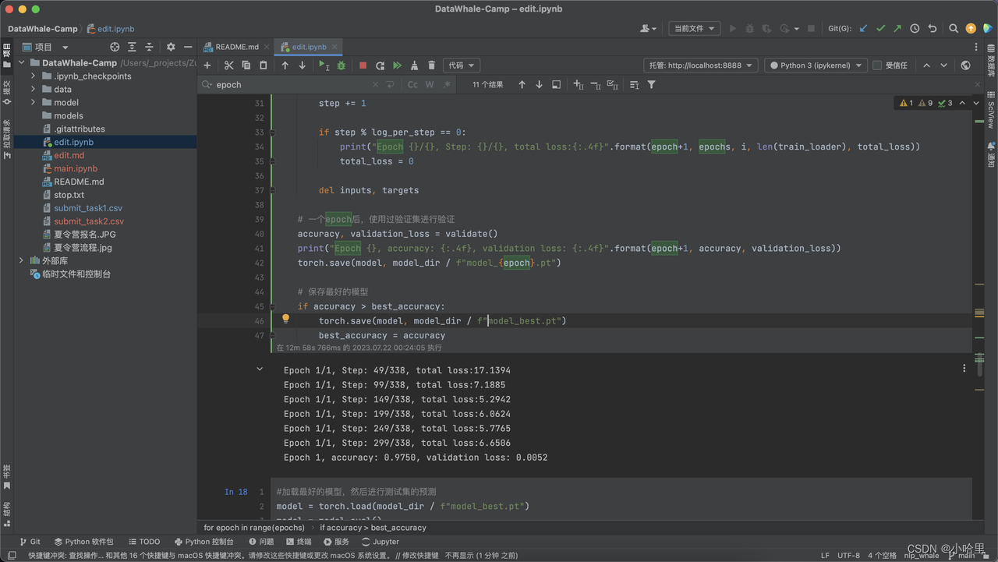
Task: Open the Jupyter tool window tab
Action: 380,542
